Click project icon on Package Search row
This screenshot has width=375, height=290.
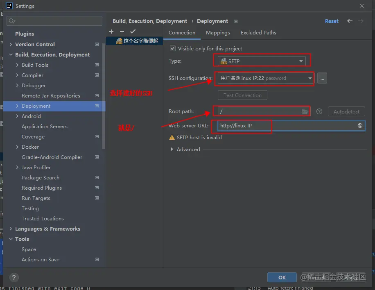[97, 177]
